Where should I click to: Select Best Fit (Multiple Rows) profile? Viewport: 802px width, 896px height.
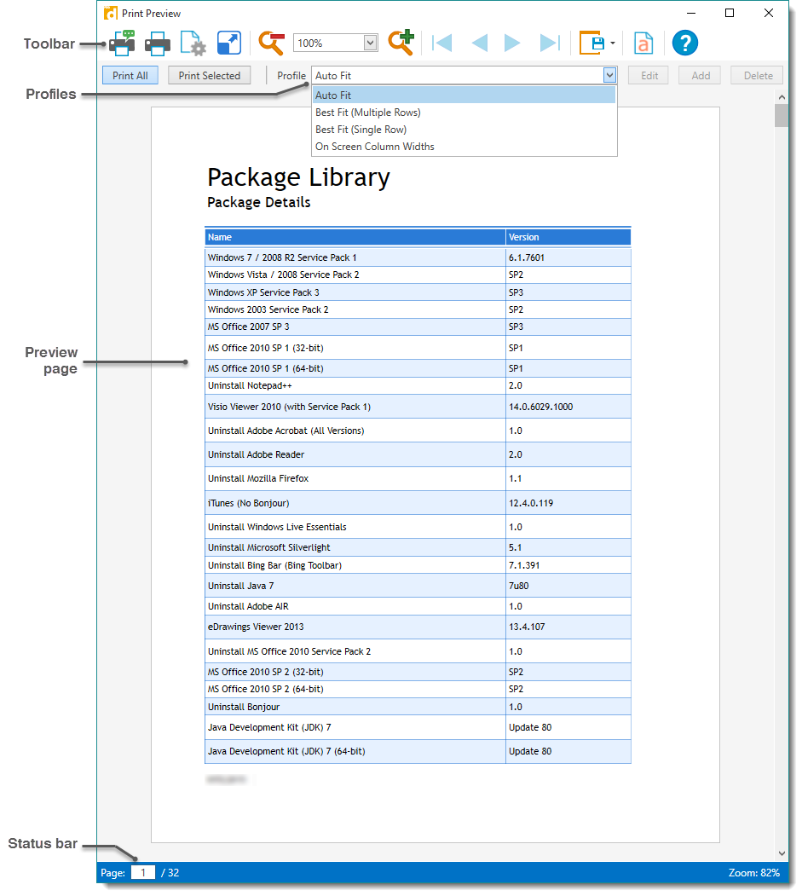[368, 113]
